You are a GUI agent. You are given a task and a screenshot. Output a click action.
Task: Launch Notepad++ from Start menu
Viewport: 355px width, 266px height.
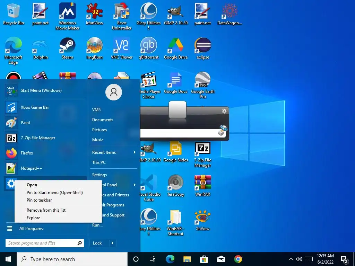coord(45,168)
